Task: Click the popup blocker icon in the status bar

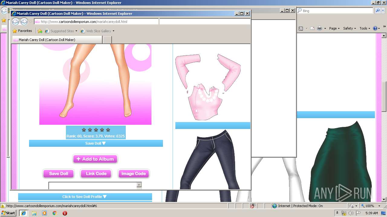Action: (x=253, y=206)
